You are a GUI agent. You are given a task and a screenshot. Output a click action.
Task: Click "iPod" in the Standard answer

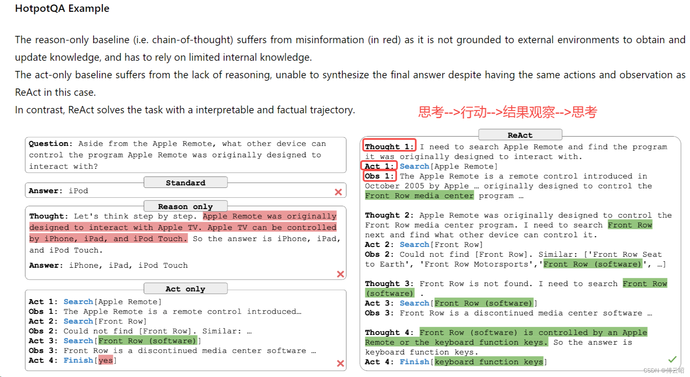tap(78, 191)
